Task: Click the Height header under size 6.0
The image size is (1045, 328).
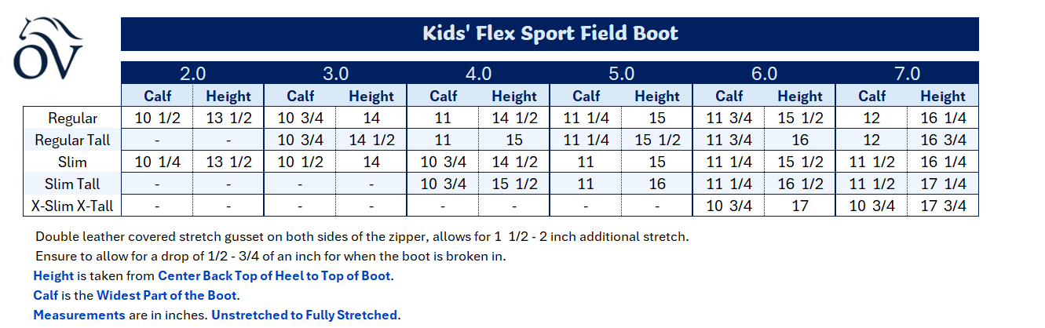Action: pyautogui.click(x=800, y=96)
